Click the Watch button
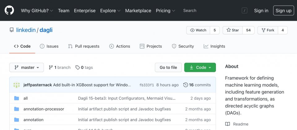 click(x=198, y=30)
